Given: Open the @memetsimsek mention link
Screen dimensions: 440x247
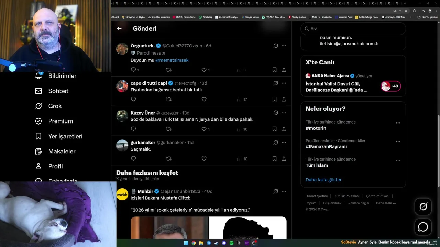Looking at the screenshot, I should [x=172, y=60].
